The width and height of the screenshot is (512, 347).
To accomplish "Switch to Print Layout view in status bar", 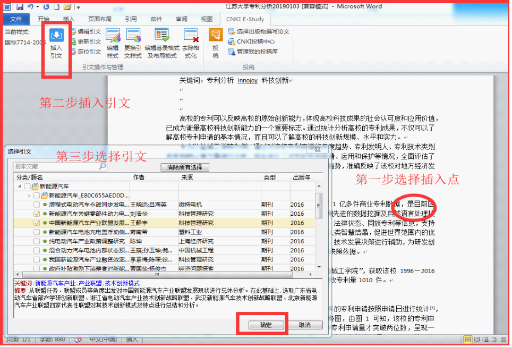I will coord(468,340).
